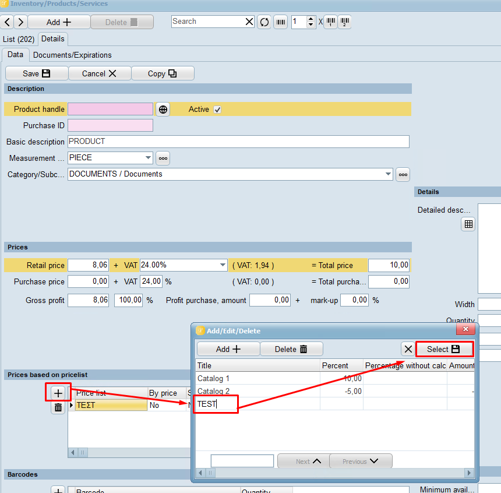
Task: Click the Basic description field containing PRODUCT
Action: coord(238,142)
